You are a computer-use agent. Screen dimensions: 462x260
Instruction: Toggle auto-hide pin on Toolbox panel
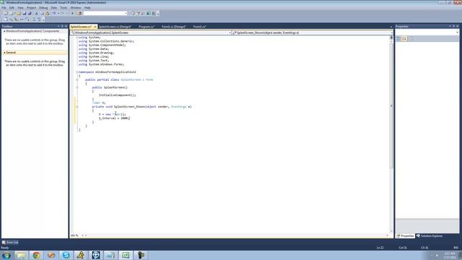[x=62, y=26]
